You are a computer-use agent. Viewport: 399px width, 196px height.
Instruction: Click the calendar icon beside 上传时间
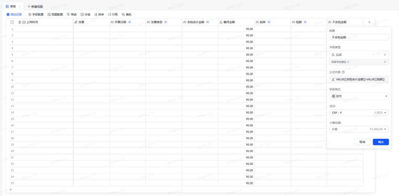point(24,22)
